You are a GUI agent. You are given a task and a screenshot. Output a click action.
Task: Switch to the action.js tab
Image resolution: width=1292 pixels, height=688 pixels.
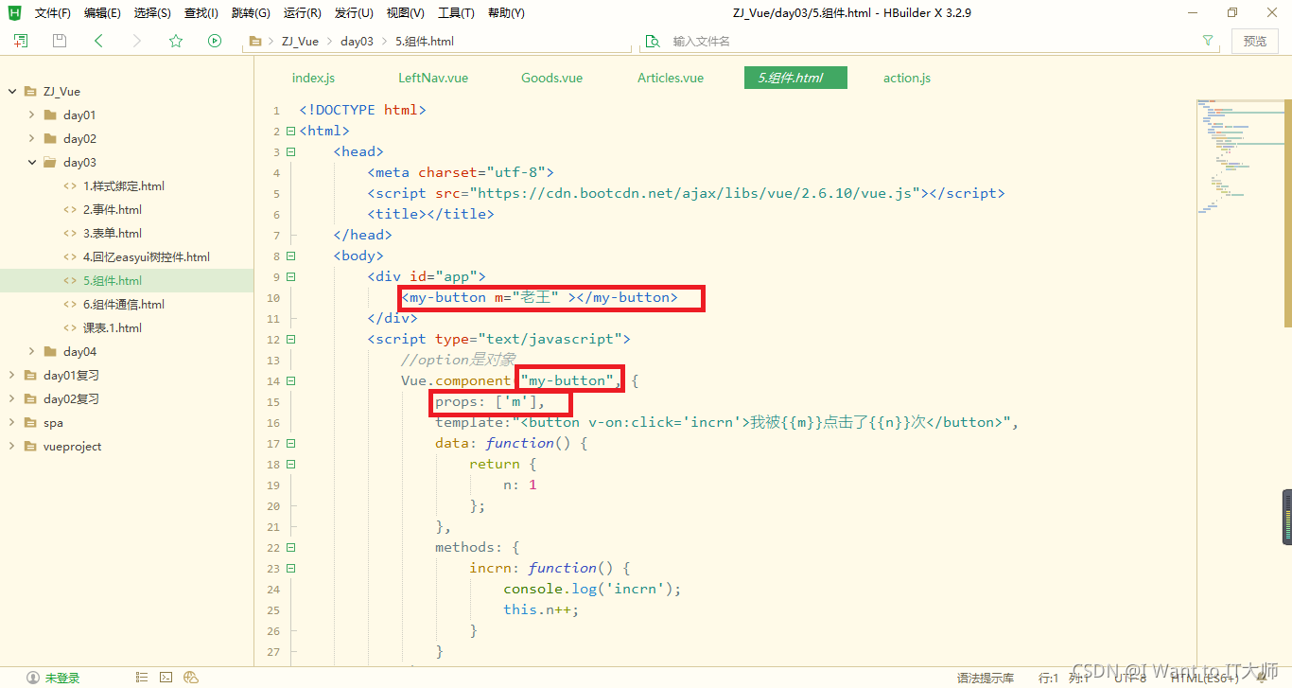907,78
